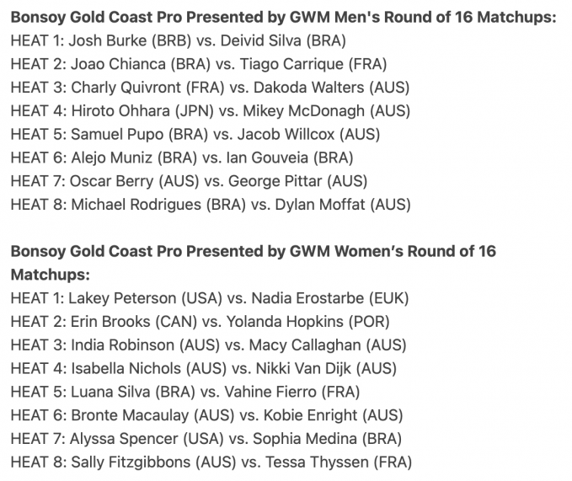The height and width of the screenshot is (481, 572).
Task: Select the Oscar Berry vs. George Pittar line
Action: (189, 181)
